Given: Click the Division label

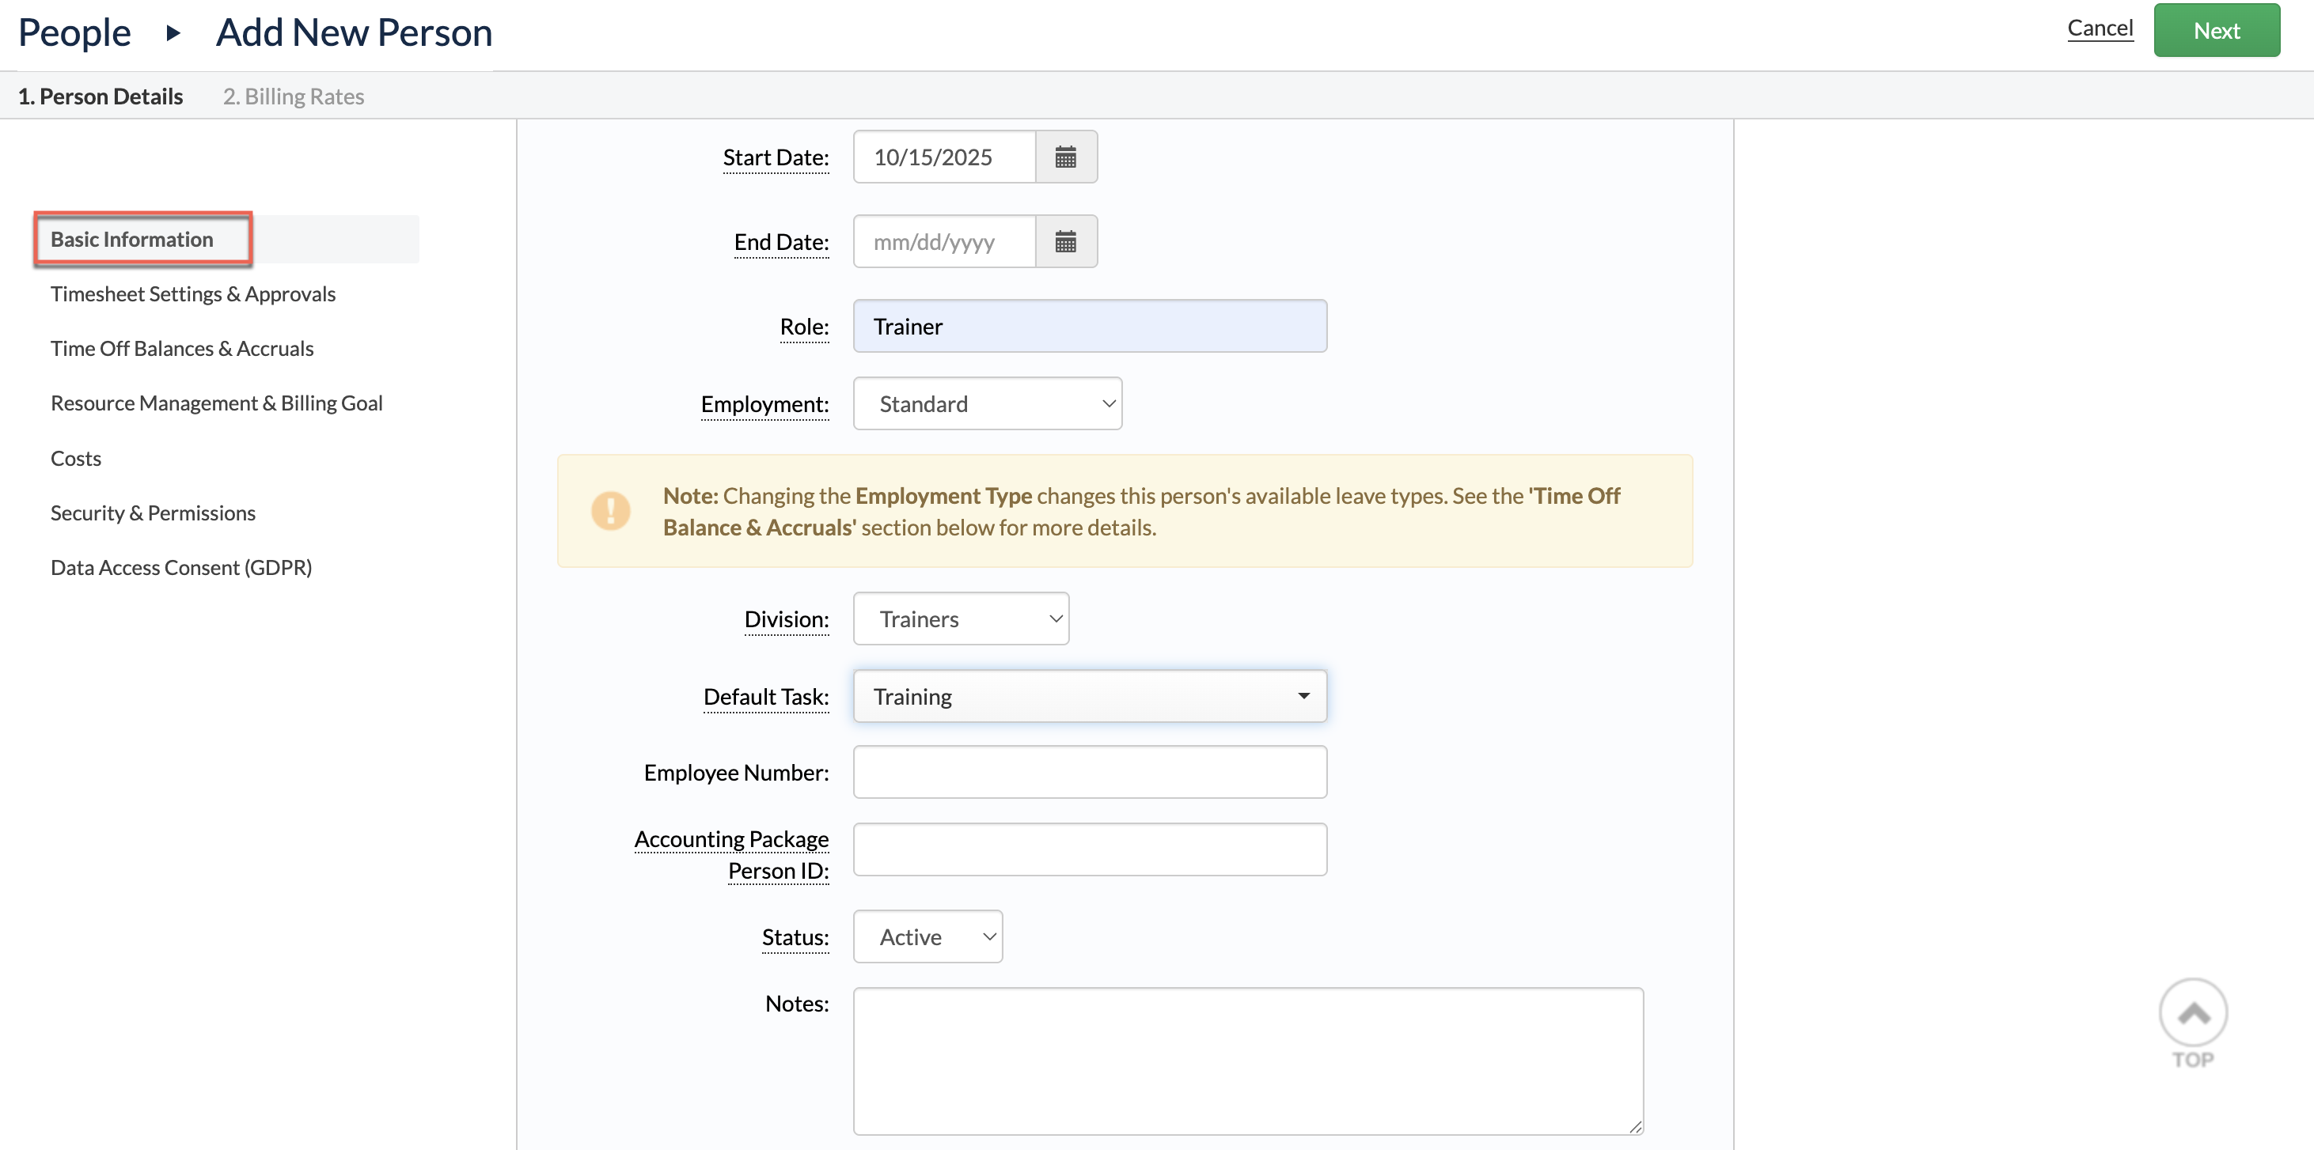Looking at the screenshot, I should coord(786,619).
